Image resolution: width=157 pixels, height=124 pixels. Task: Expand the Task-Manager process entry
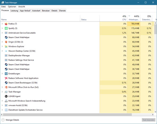(2, 92)
